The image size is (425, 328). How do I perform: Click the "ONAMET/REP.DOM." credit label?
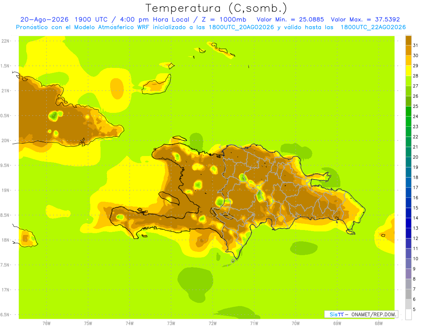coord(373,314)
